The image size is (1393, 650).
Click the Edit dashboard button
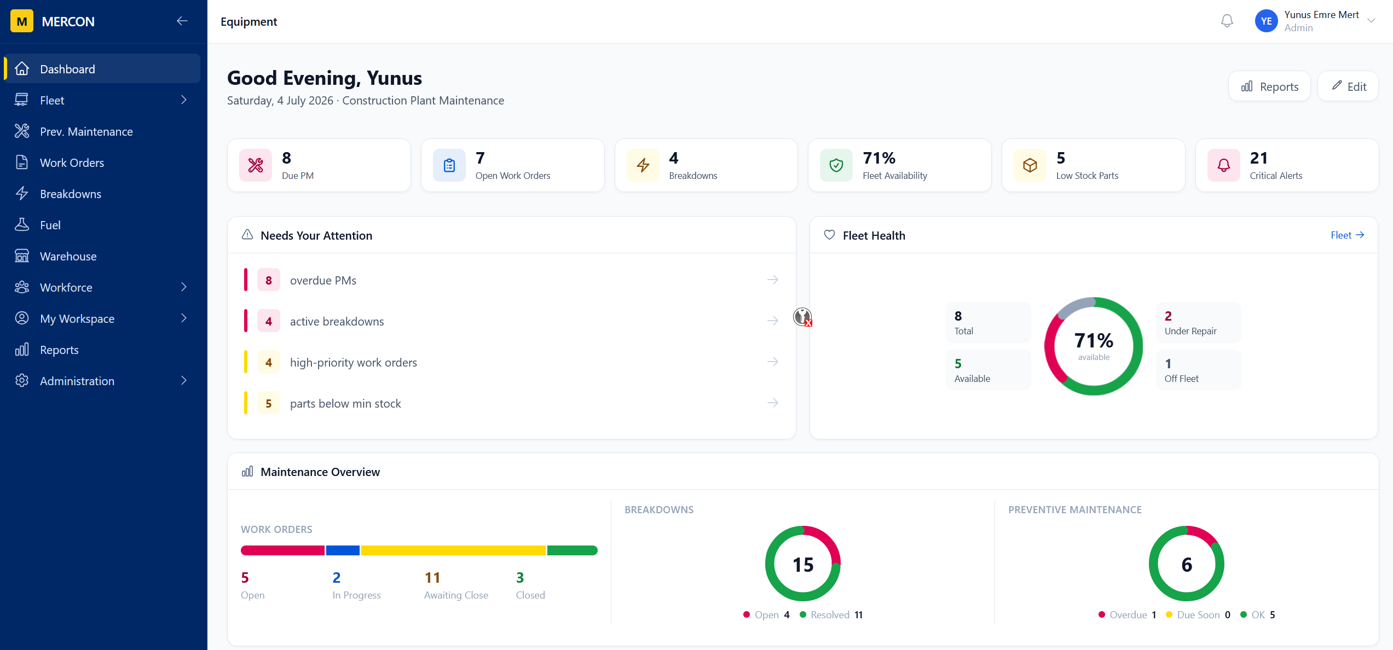(1348, 86)
